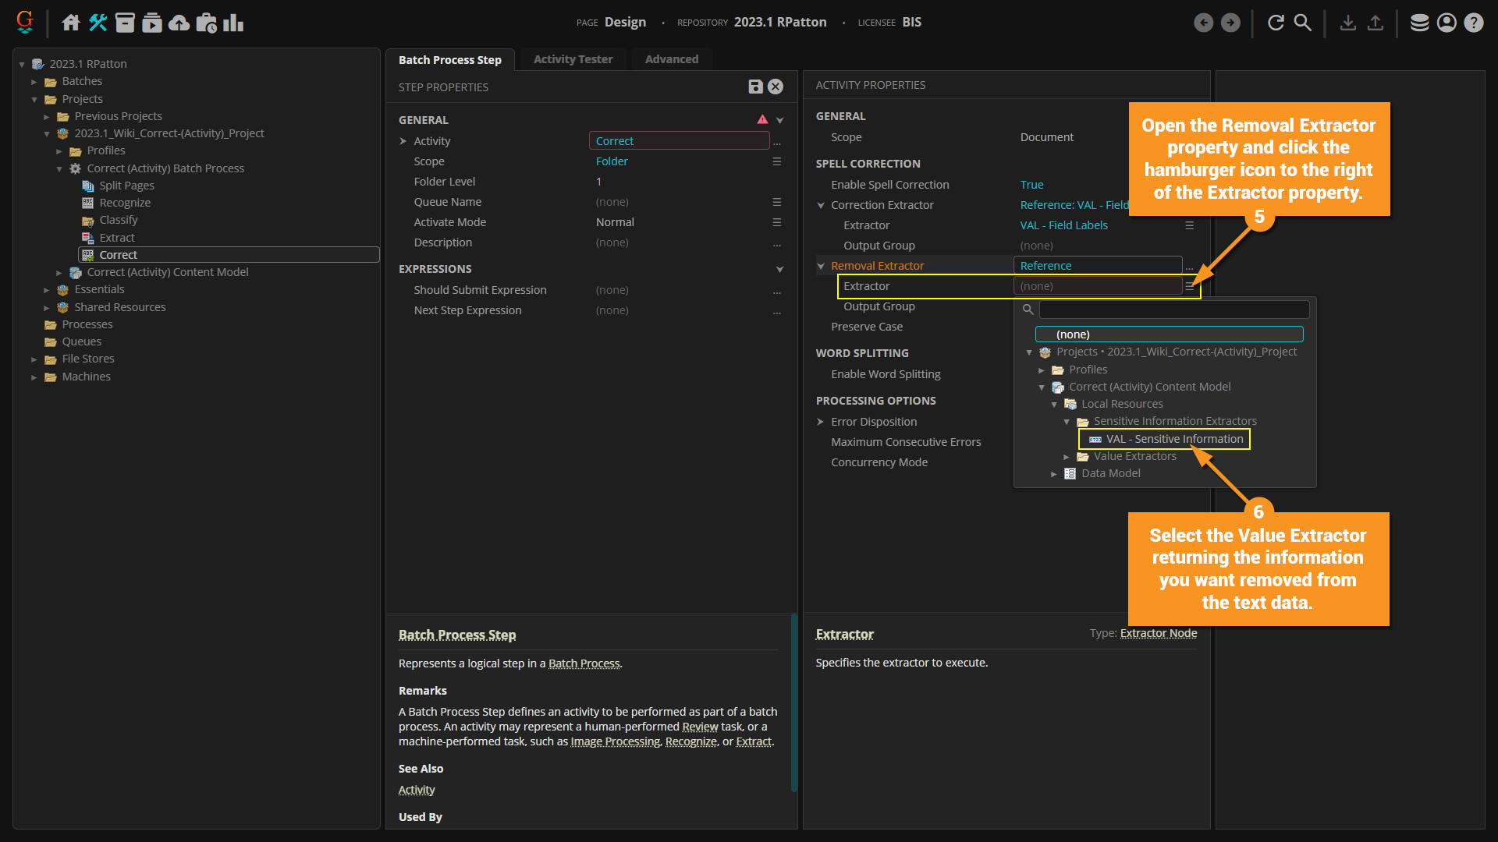Follow the Image Processing help link
The height and width of the screenshot is (842, 1498).
tap(615, 741)
